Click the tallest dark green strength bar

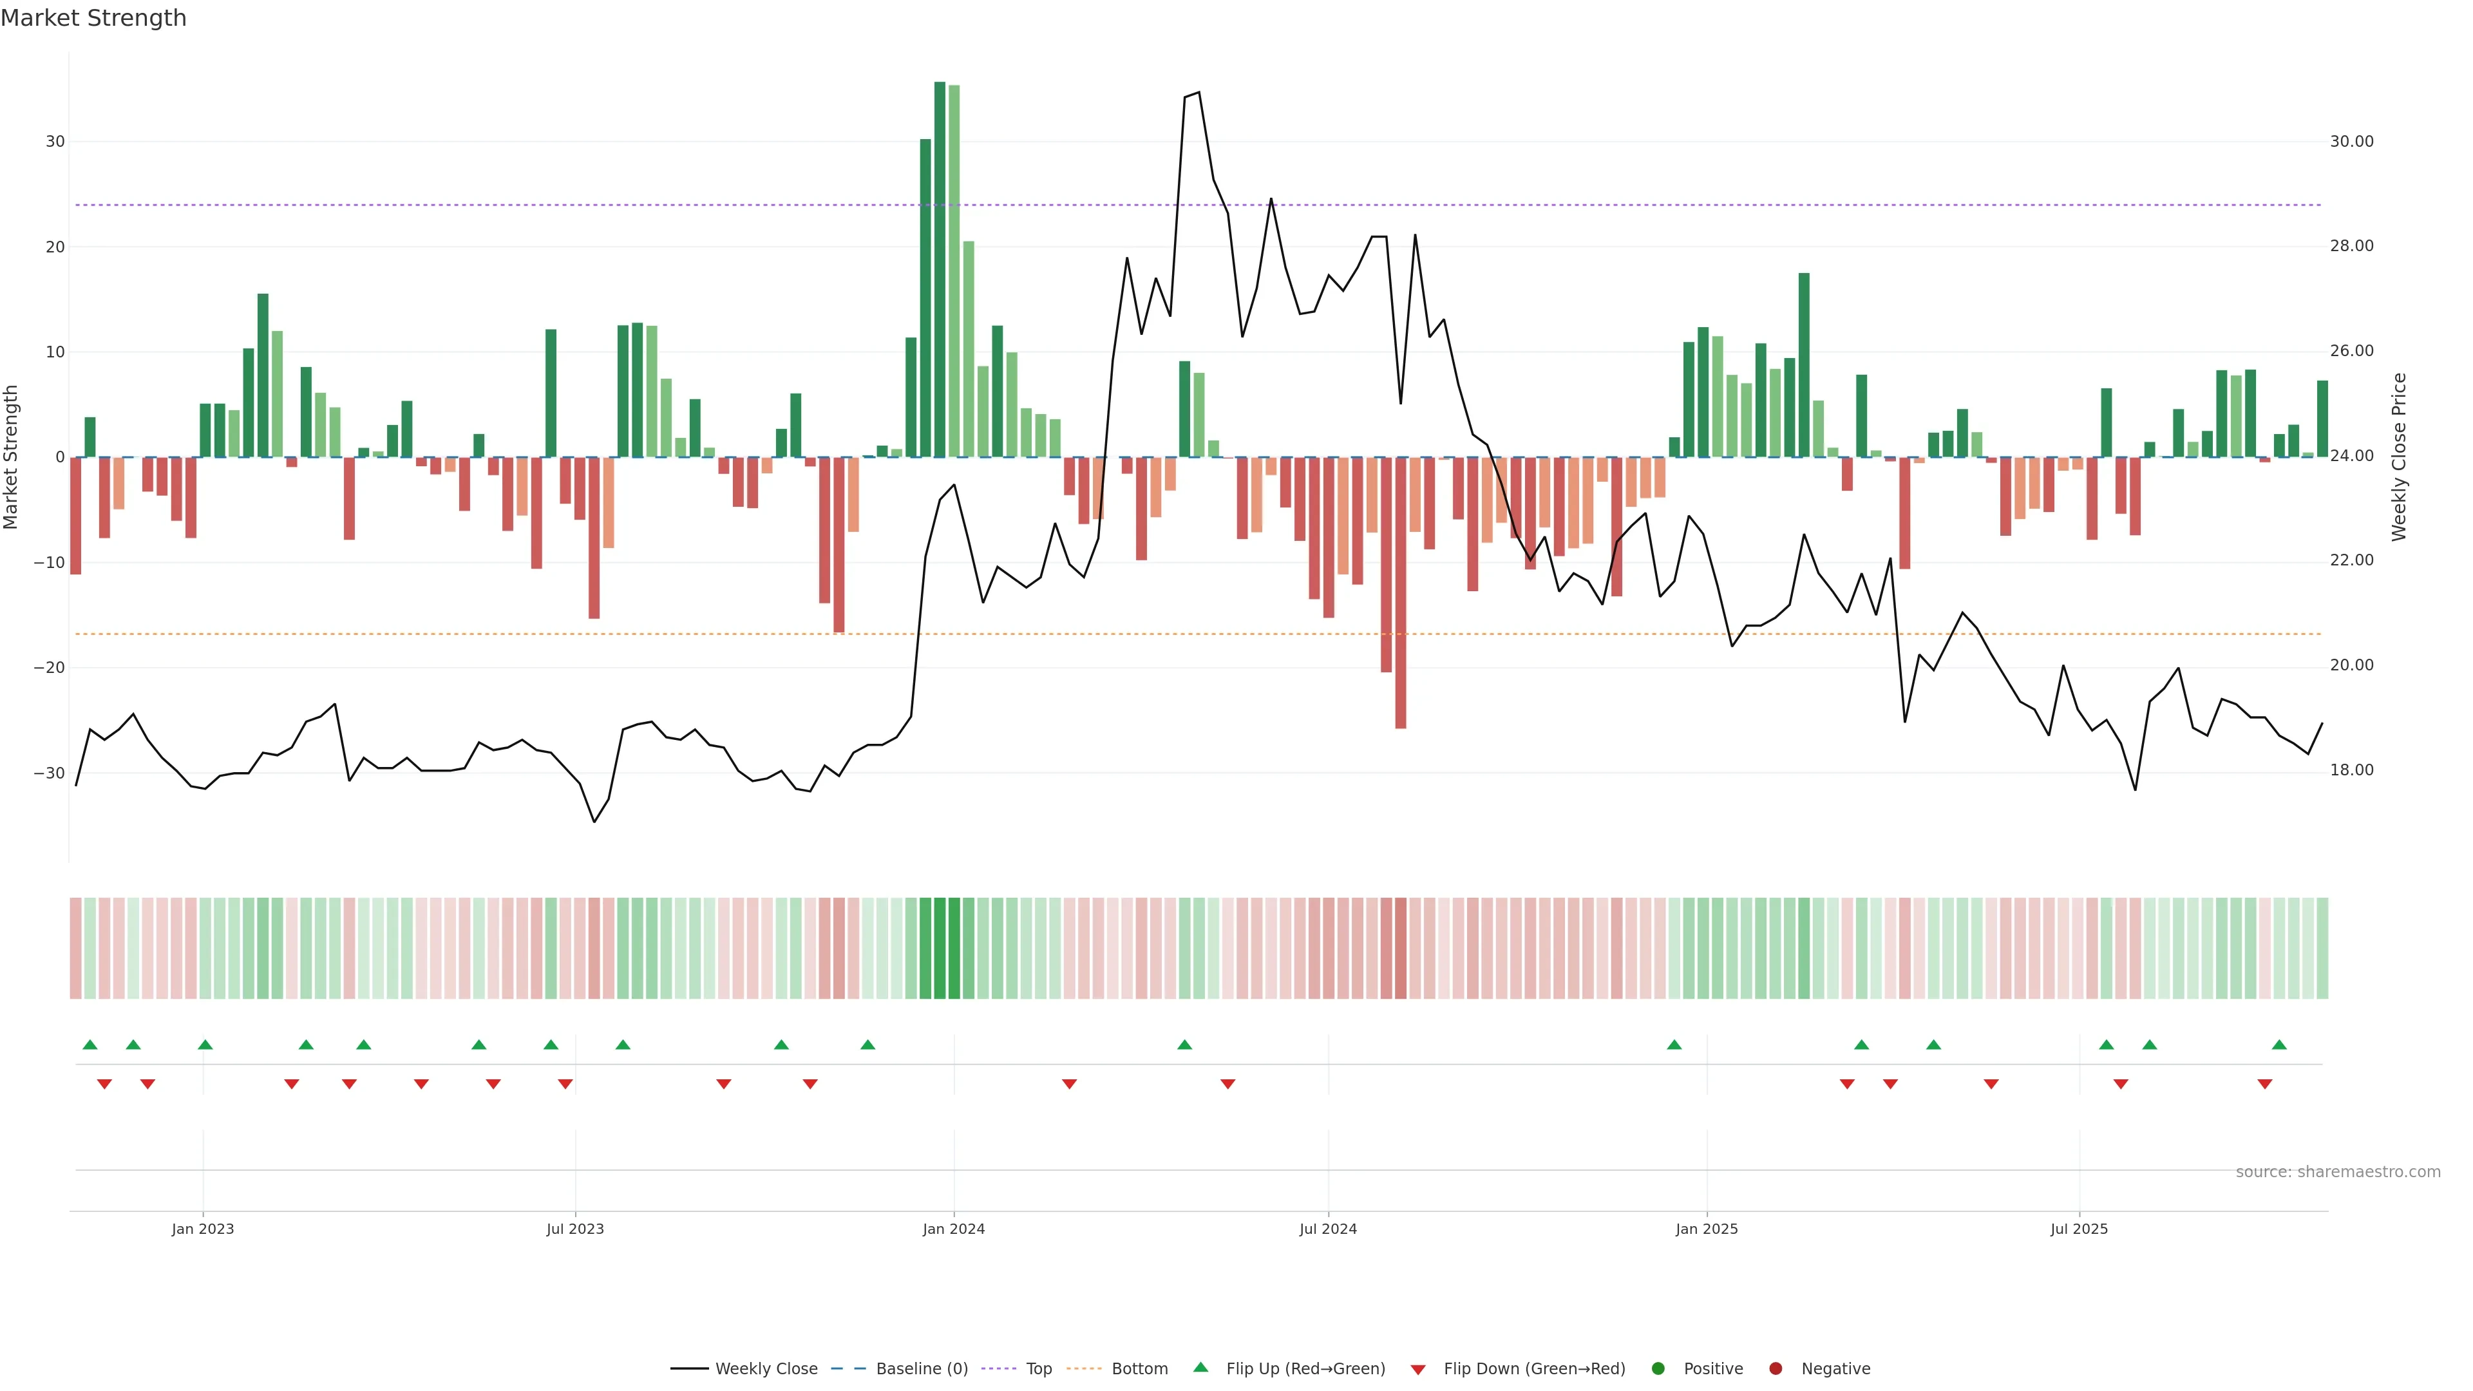tap(940, 269)
